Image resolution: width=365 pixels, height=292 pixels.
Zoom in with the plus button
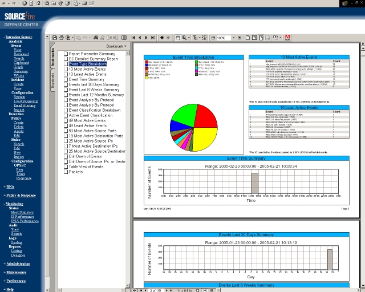point(240,38)
